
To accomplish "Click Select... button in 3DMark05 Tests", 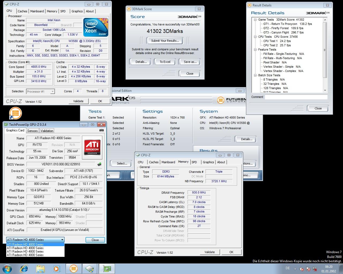I will 122,163.
